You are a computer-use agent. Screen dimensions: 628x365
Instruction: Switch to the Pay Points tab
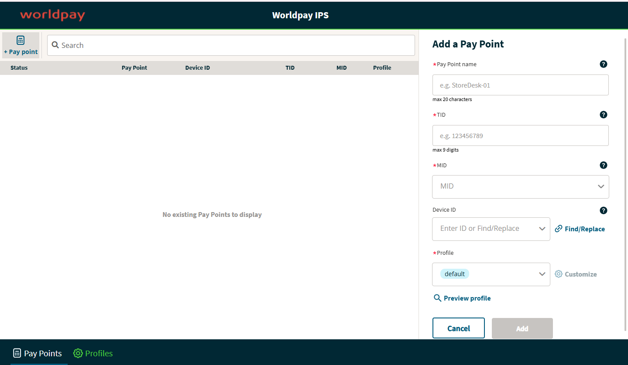point(38,353)
